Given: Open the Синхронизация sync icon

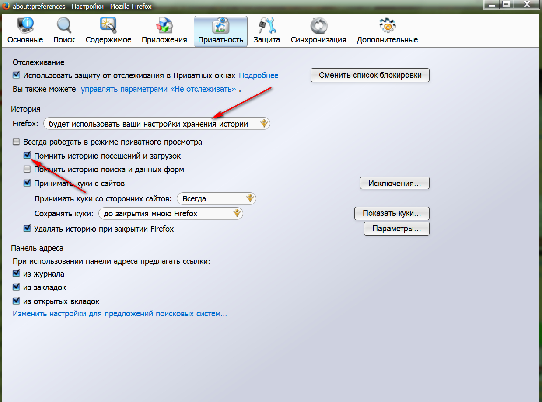Looking at the screenshot, I should click(x=318, y=25).
